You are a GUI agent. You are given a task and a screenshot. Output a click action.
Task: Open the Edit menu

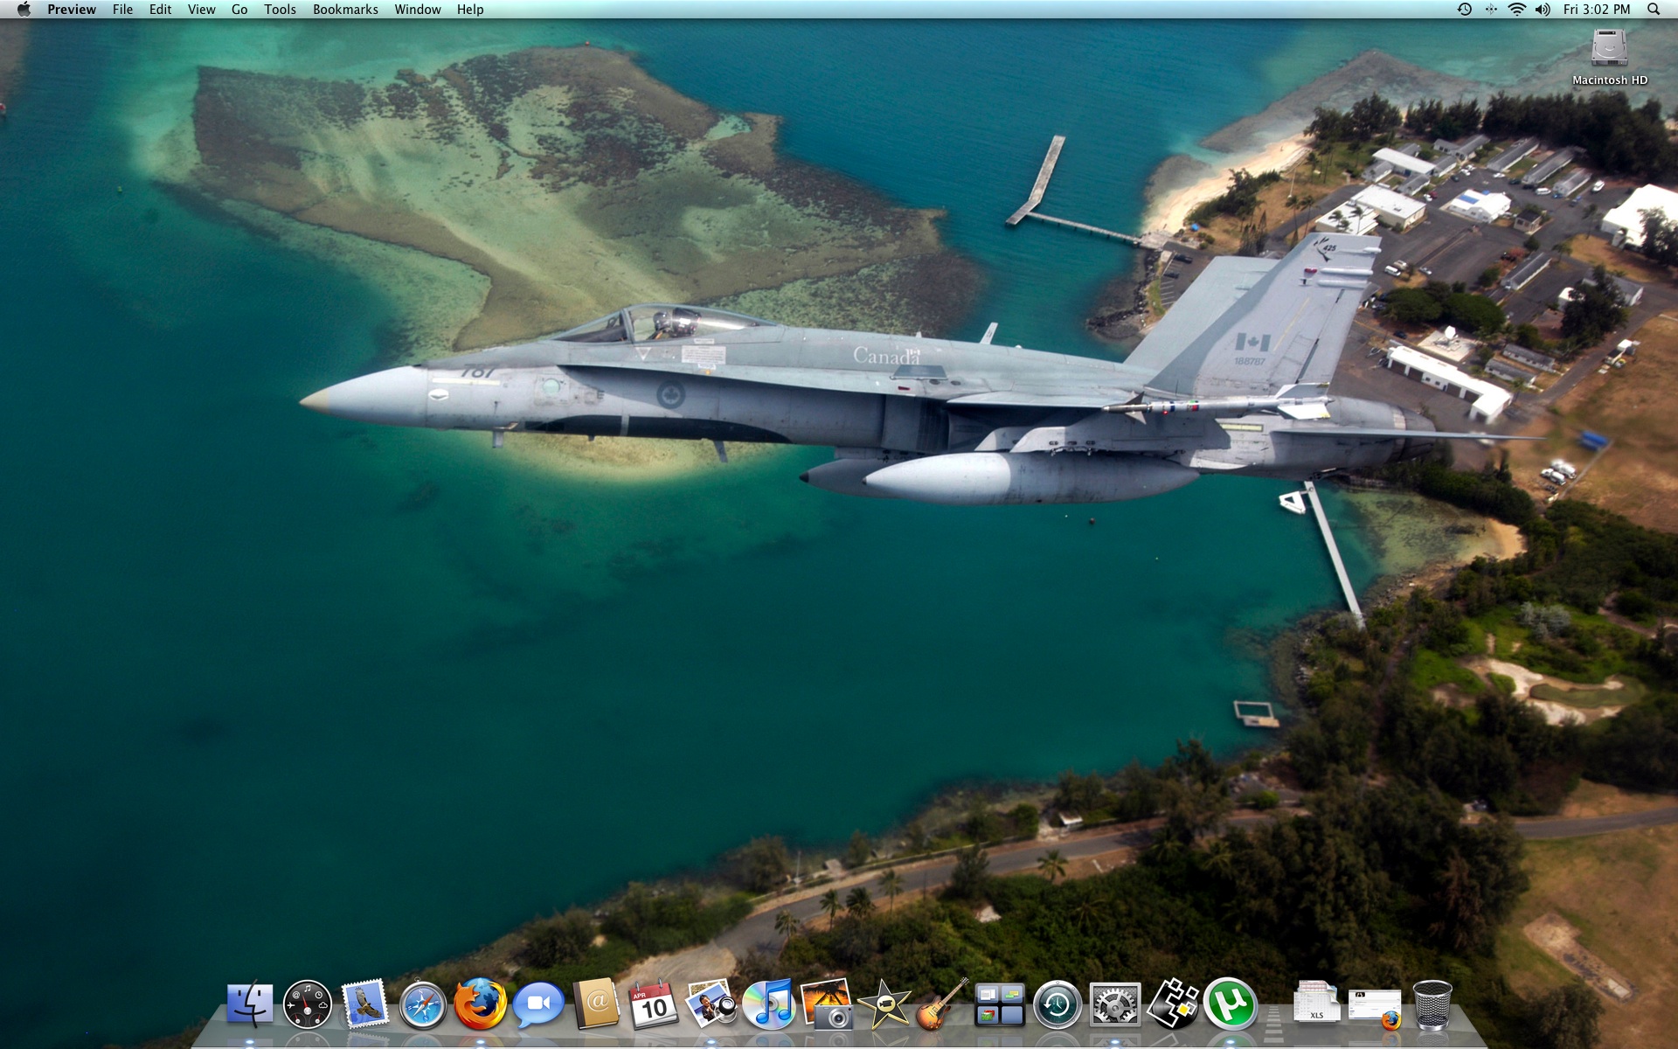point(161,10)
